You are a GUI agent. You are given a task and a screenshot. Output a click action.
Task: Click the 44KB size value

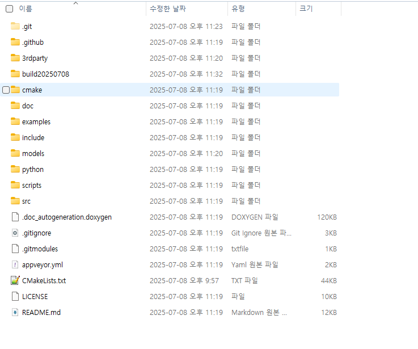click(329, 280)
